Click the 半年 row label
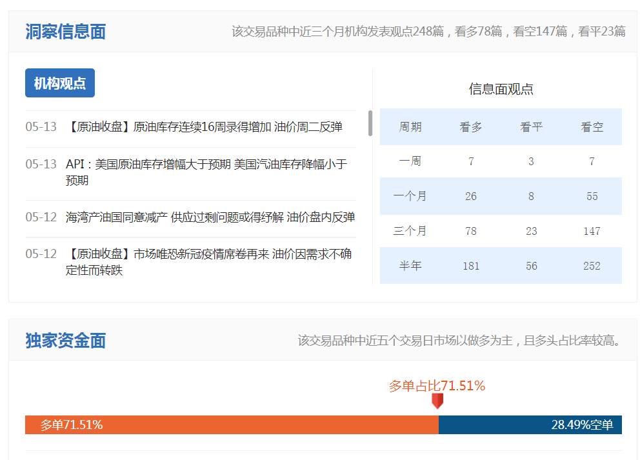 pyautogui.click(x=410, y=266)
